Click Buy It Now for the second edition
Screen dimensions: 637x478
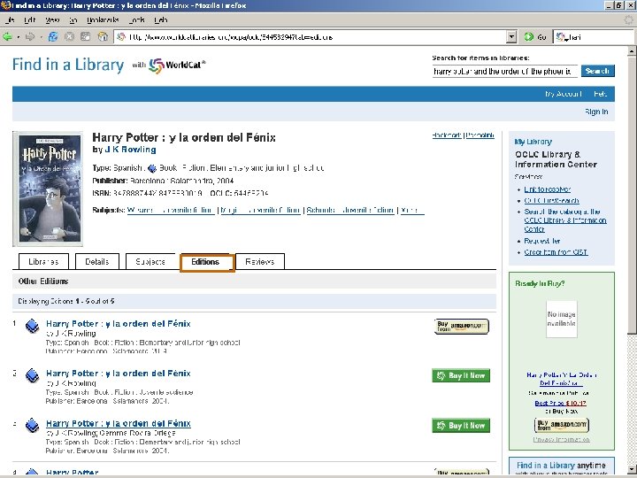tap(461, 375)
